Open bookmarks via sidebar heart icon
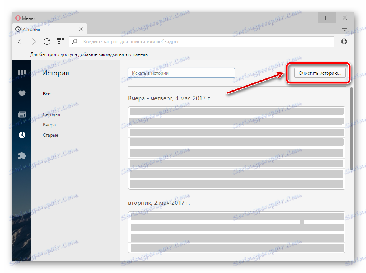 (22, 93)
